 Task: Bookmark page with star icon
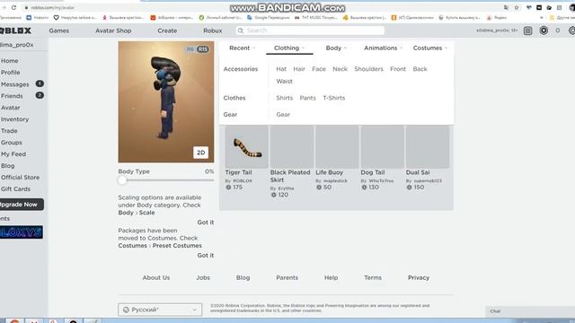point(517,7)
